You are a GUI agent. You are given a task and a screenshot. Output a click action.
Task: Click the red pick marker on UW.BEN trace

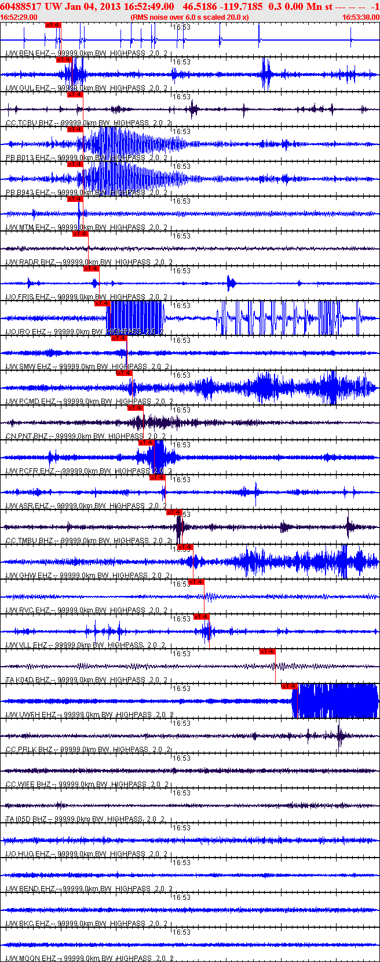click(x=53, y=25)
